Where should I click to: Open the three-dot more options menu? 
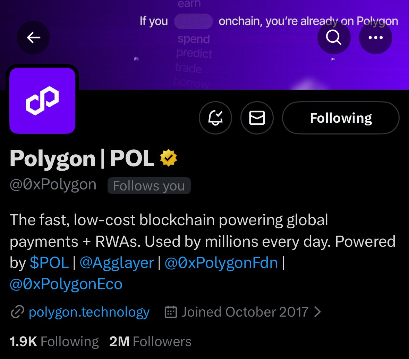coord(375,38)
